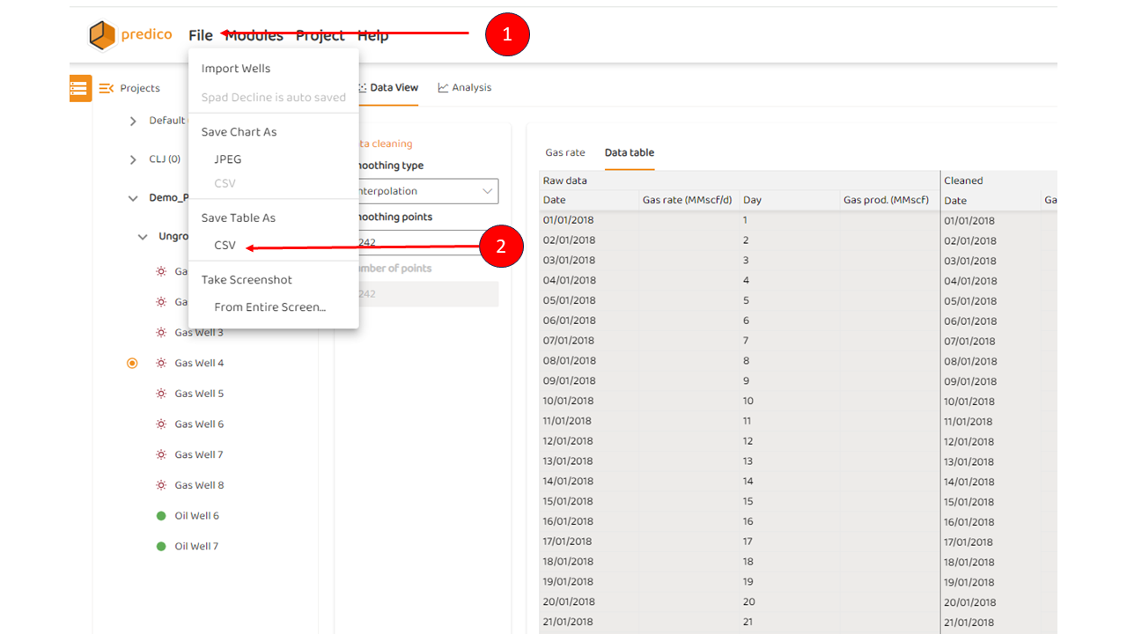
Task: Toggle the orange list panel icon
Action: tap(80, 88)
